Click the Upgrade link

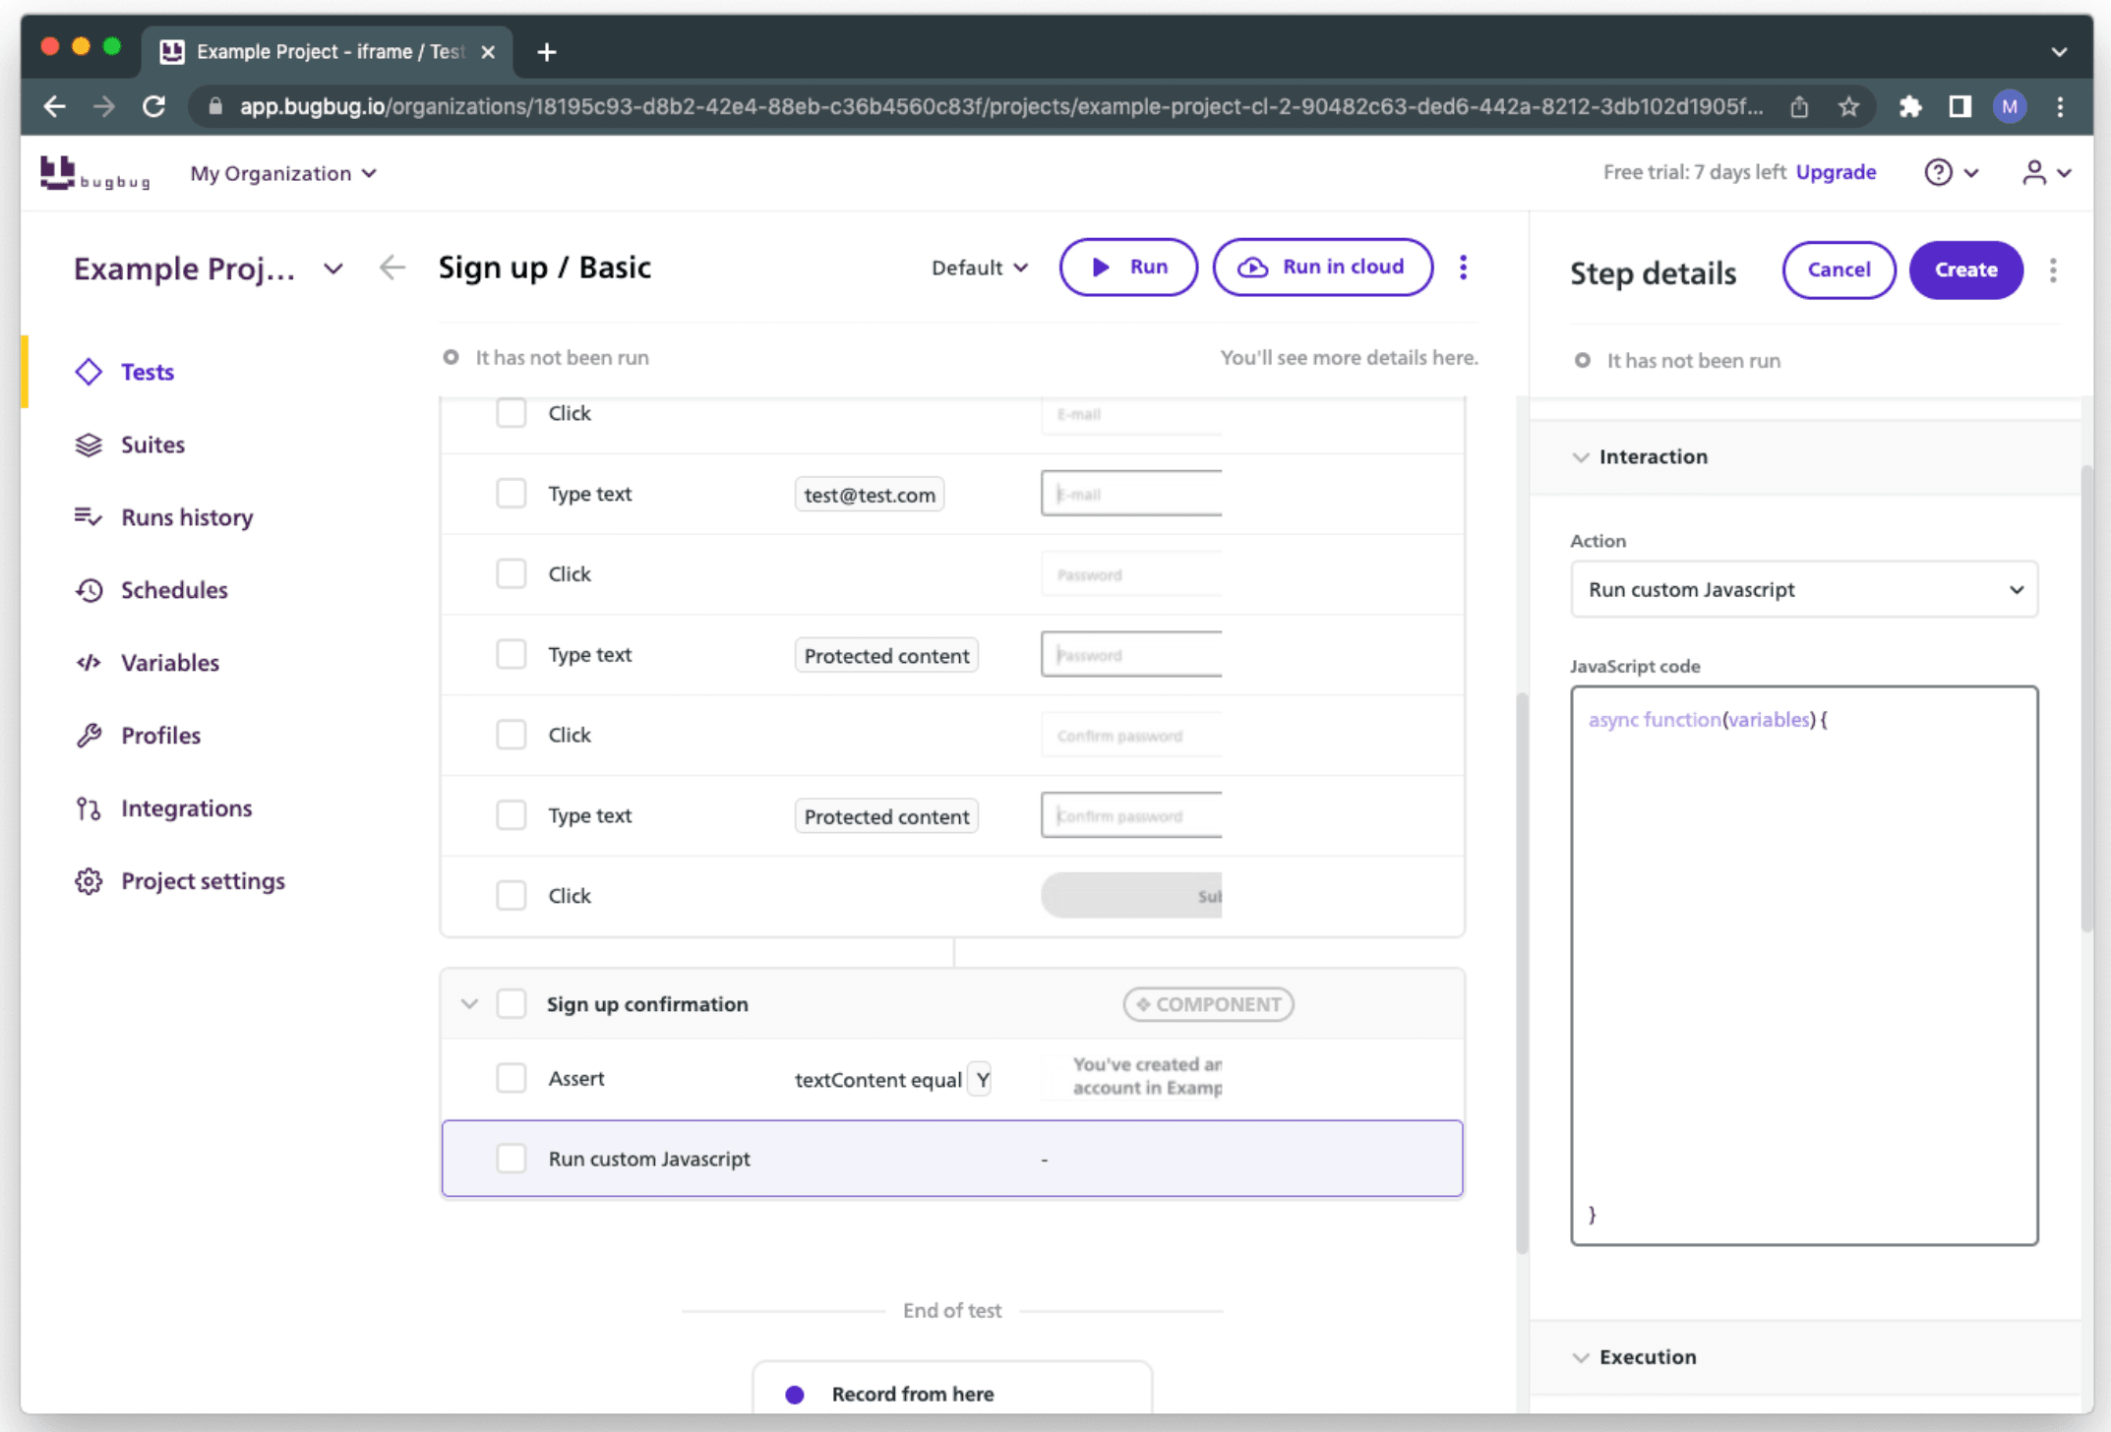[x=1836, y=172]
